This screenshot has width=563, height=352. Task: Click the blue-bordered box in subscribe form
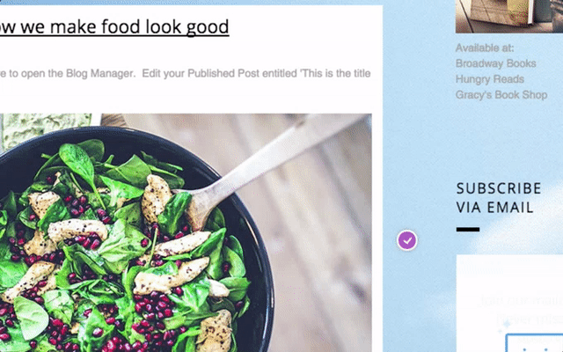(x=534, y=343)
